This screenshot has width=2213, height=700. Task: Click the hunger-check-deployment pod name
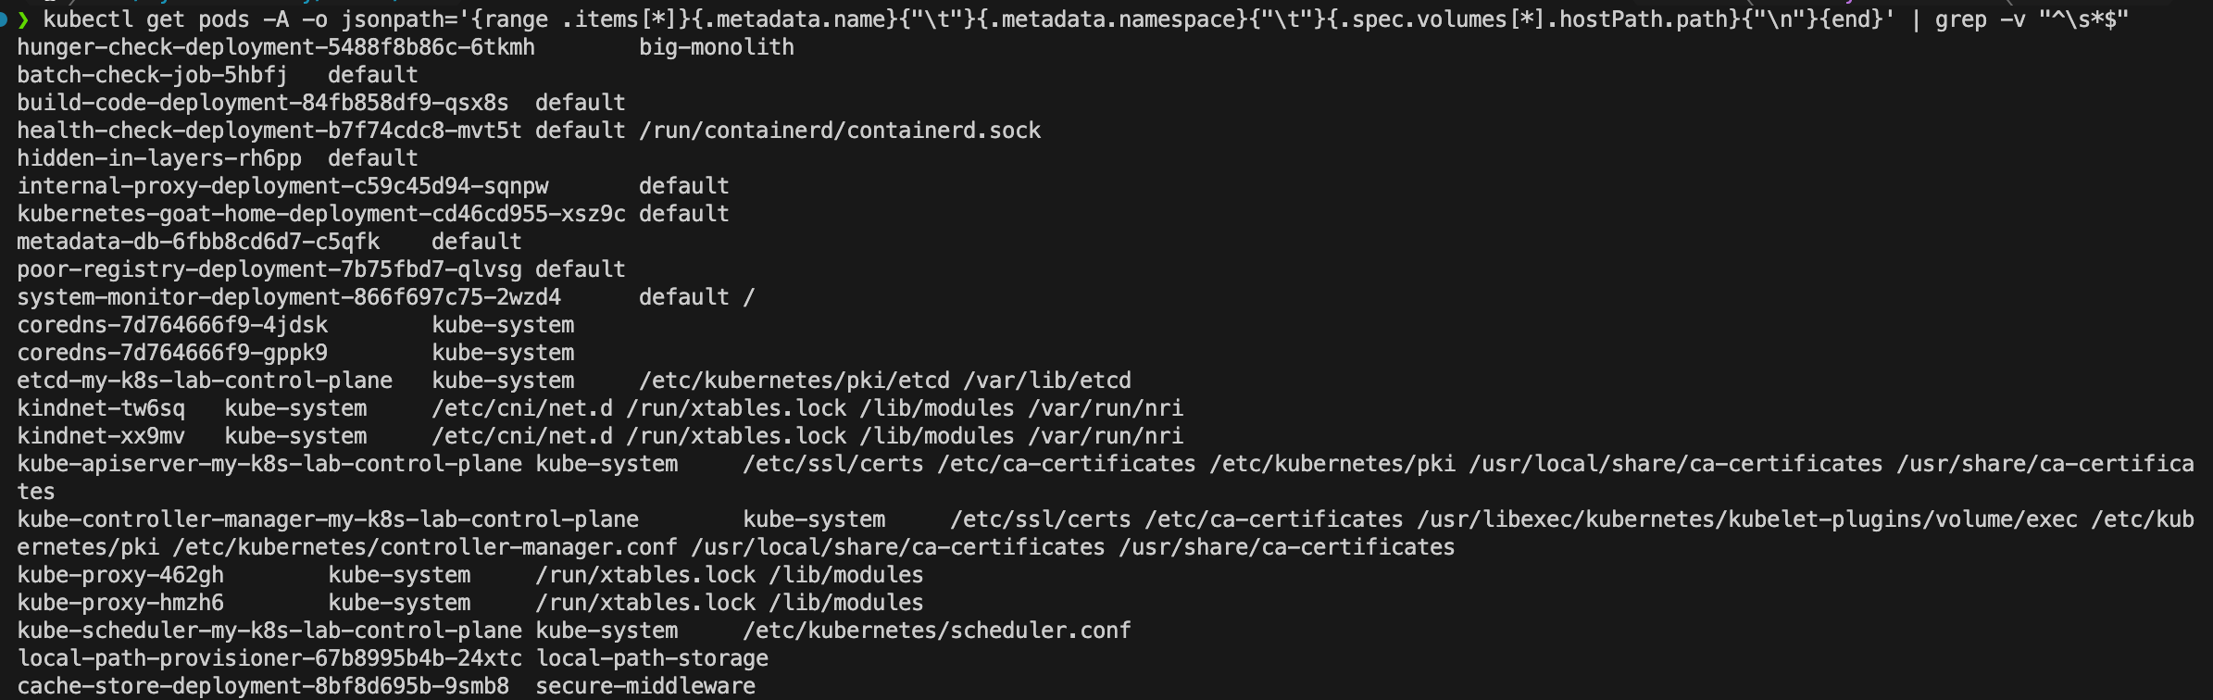(x=276, y=47)
